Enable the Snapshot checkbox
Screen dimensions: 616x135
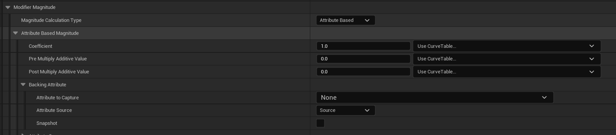pos(320,123)
